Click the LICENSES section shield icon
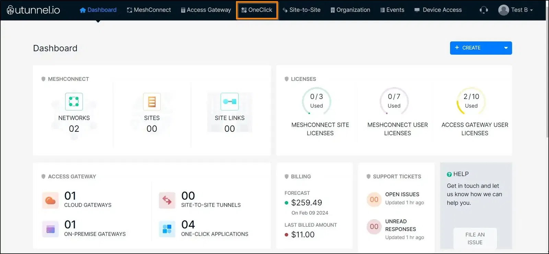The image size is (549, 254). pos(287,79)
